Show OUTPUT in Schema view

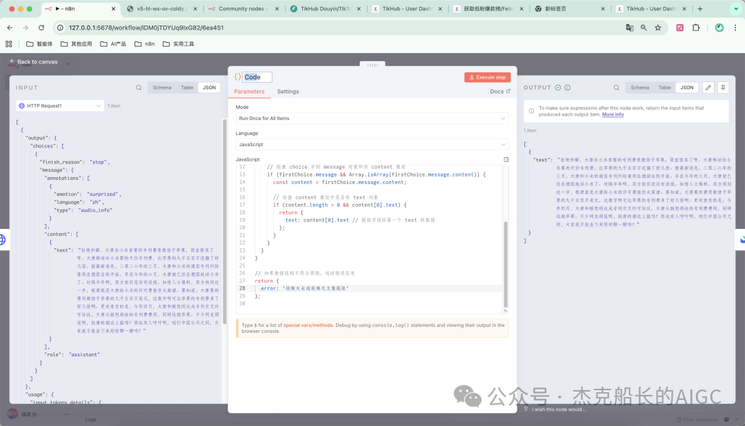click(639, 88)
